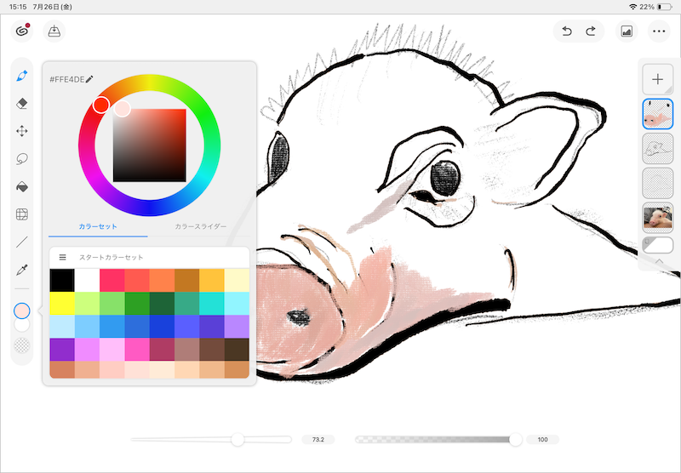
Task: Select the eyedropper tool
Action: click(22, 270)
